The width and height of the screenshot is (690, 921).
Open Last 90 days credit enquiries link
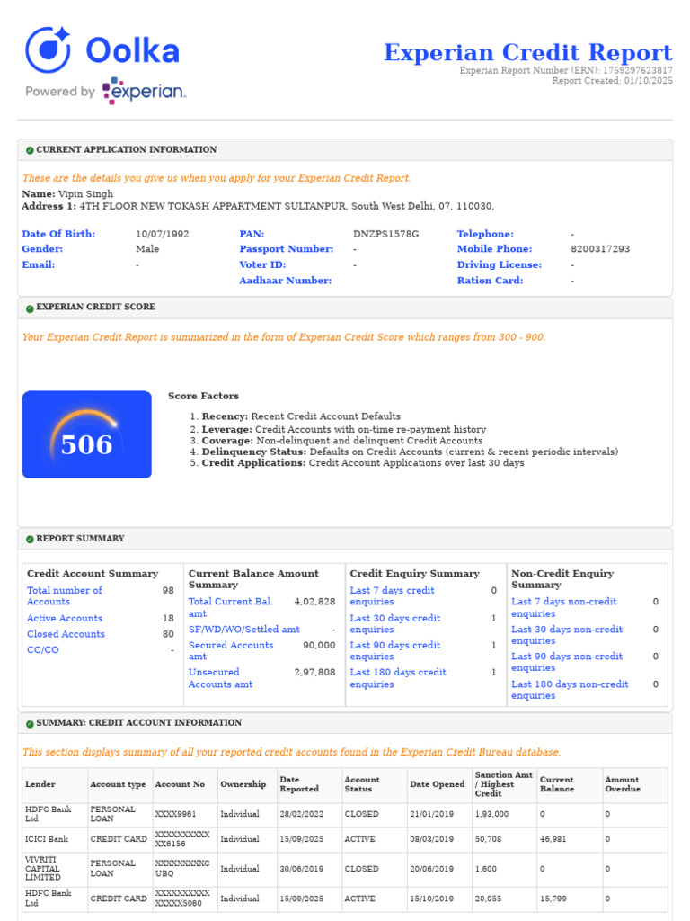point(395,650)
